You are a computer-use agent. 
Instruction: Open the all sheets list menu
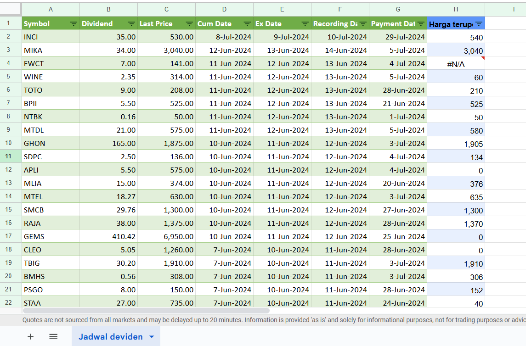[x=53, y=337]
